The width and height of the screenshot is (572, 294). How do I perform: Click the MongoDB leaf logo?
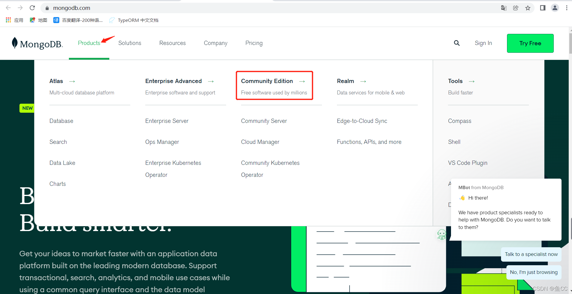tap(37, 43)
